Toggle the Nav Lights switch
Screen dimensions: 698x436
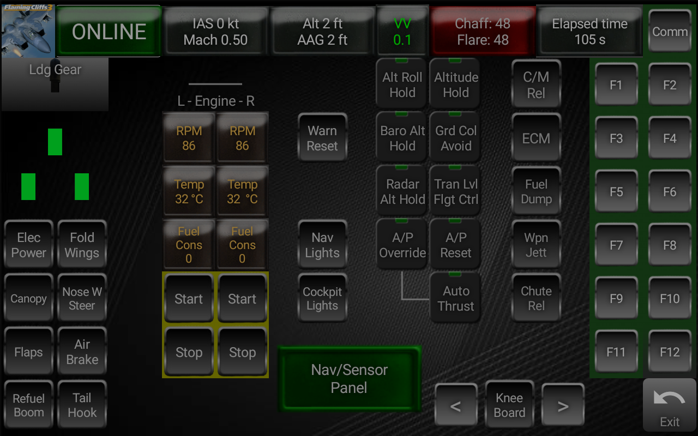coord(322,245)
